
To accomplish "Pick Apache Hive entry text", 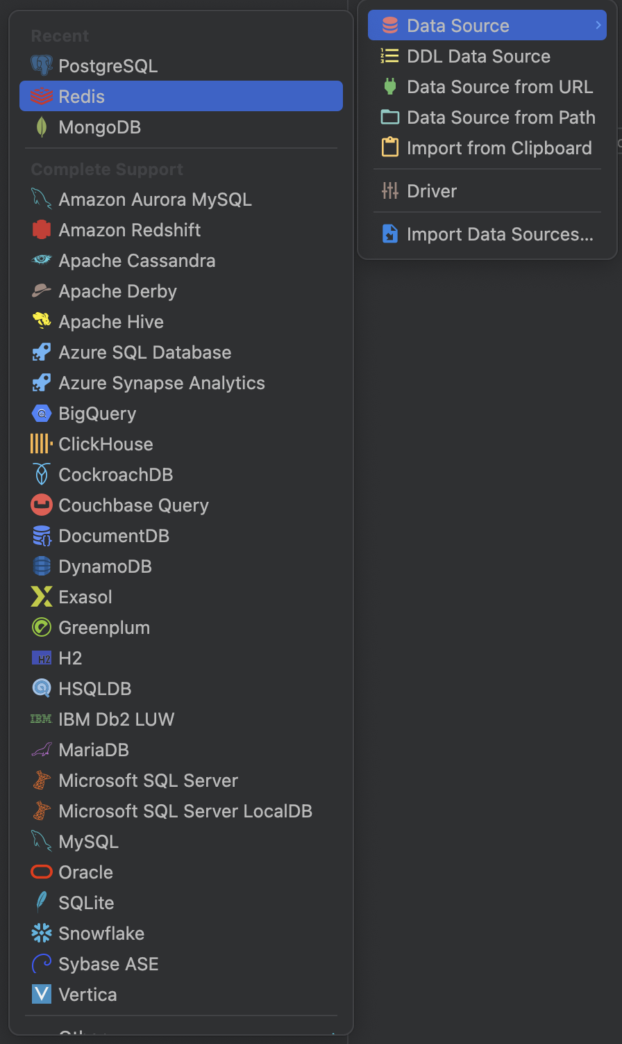I will [111, 322].
